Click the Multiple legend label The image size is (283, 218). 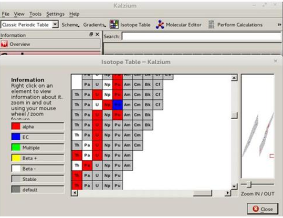[31, 148]
